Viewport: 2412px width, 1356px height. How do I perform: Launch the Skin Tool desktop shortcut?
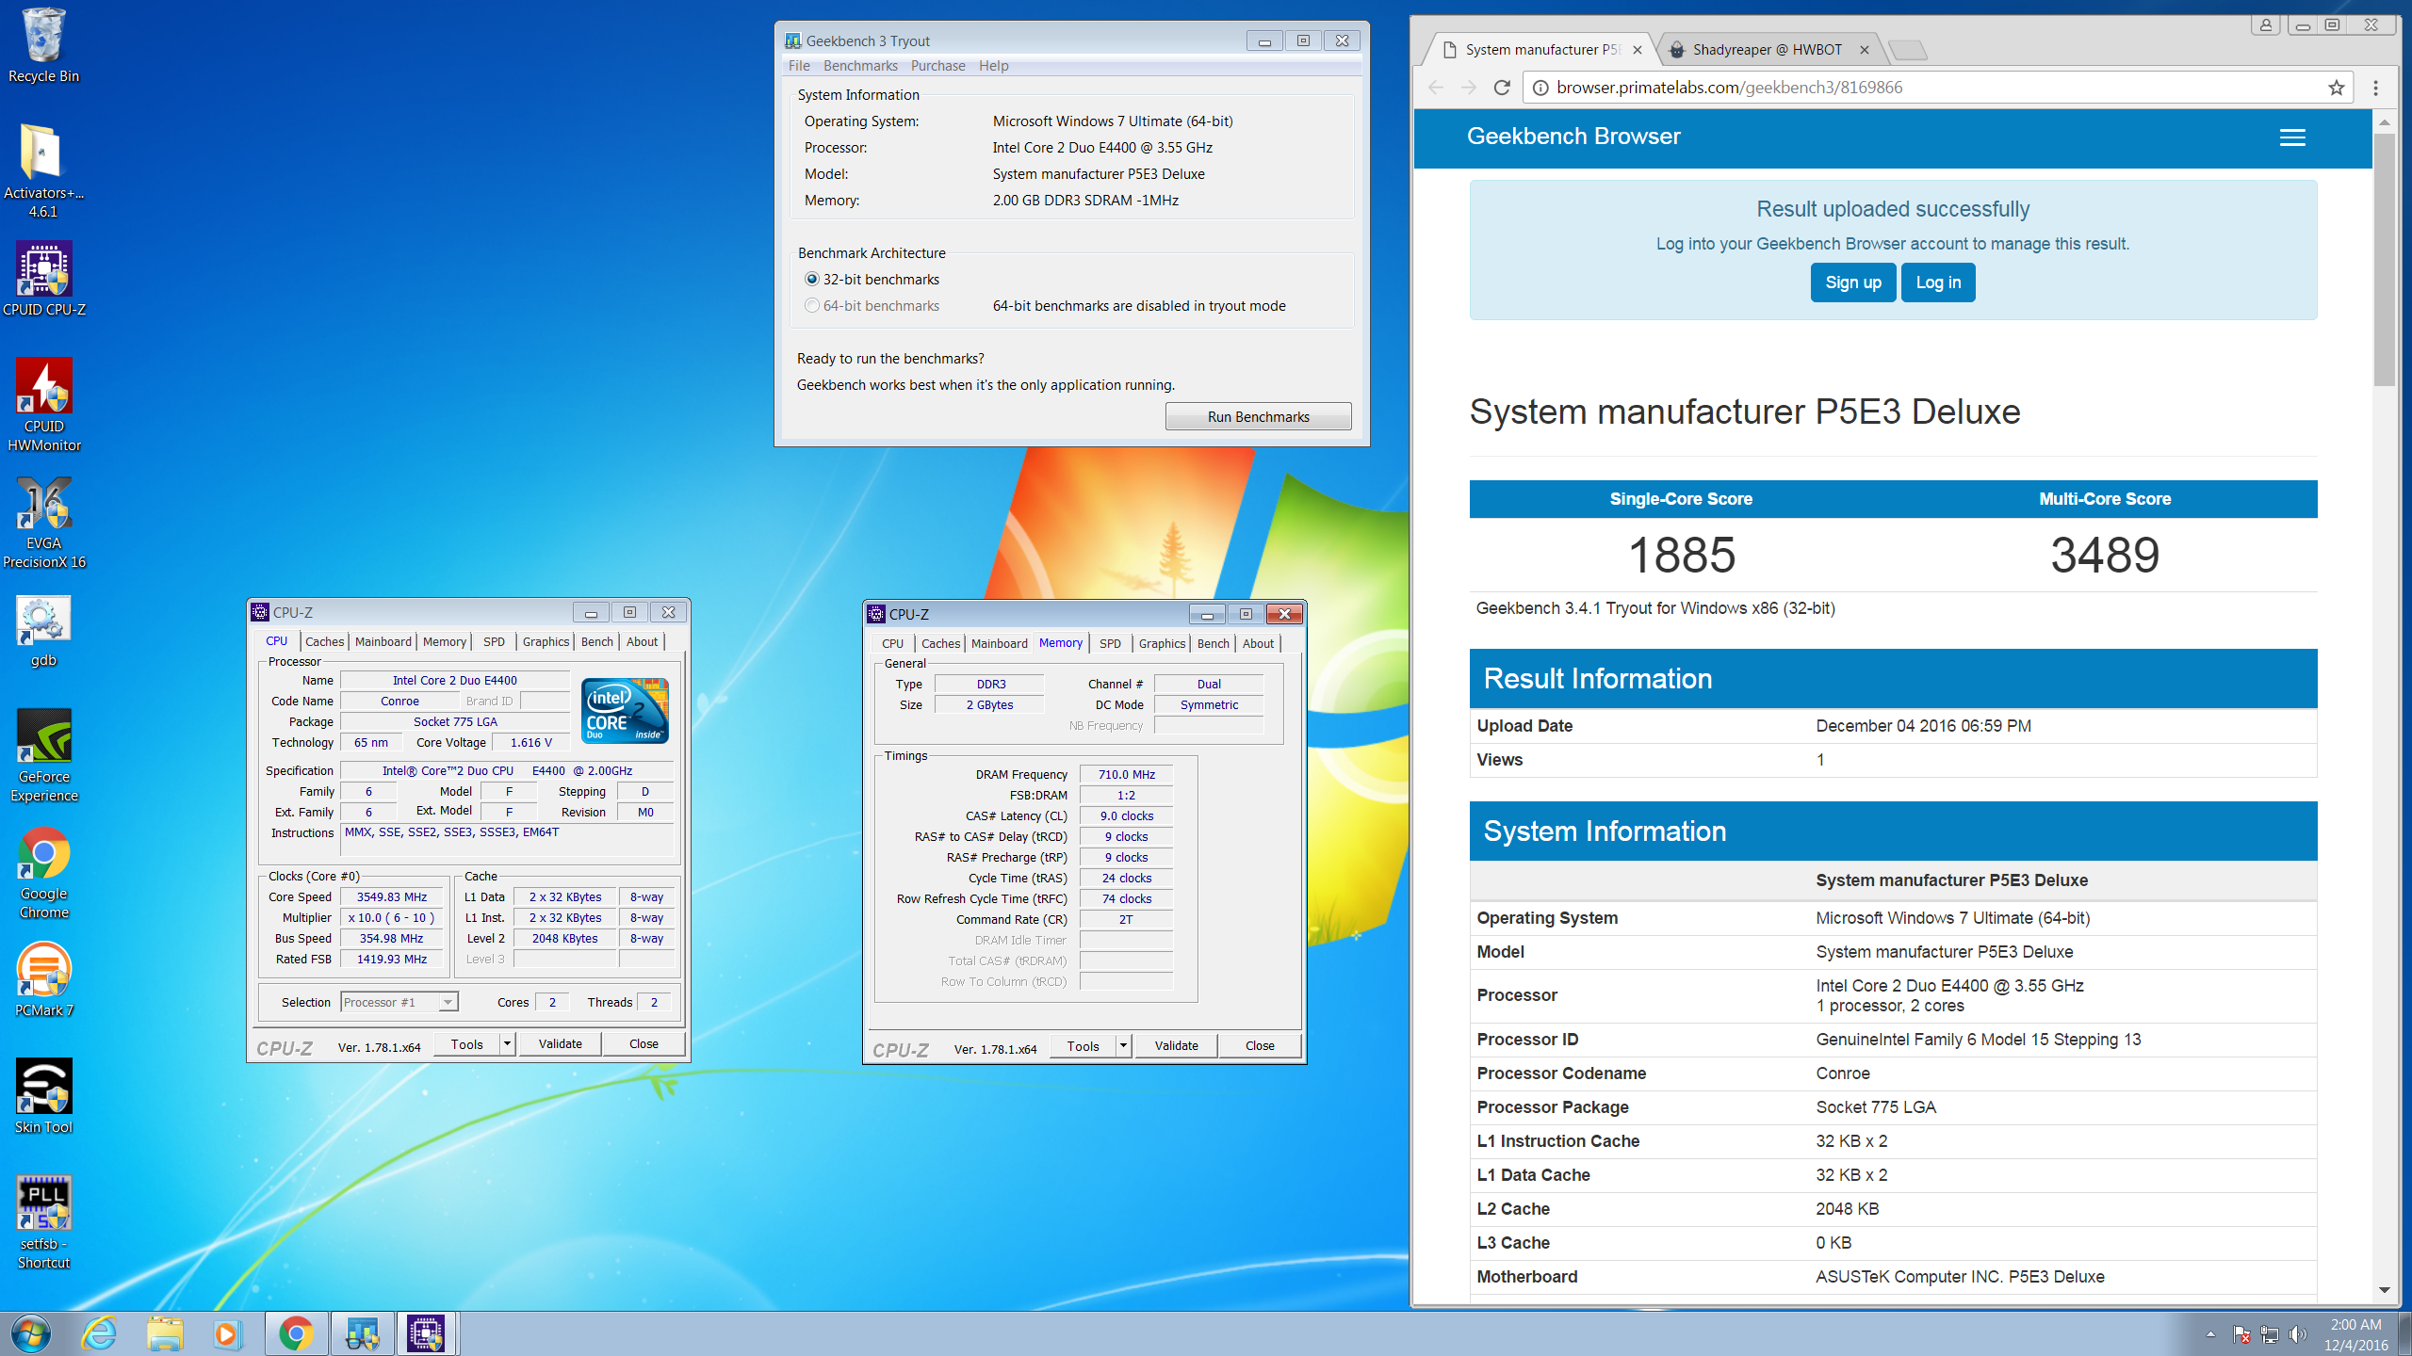43,1098
